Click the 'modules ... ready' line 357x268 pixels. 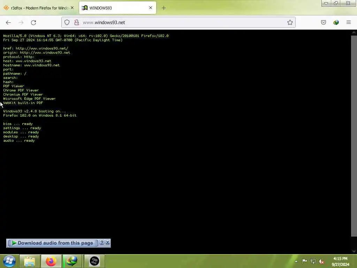click(x=21, y=132)
